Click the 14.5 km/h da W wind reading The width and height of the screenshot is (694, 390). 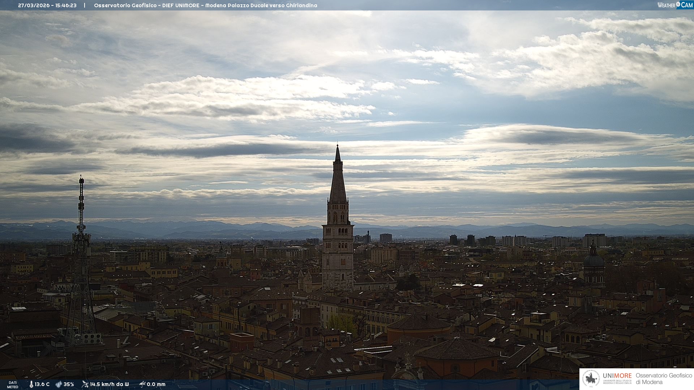coord(109,384)
